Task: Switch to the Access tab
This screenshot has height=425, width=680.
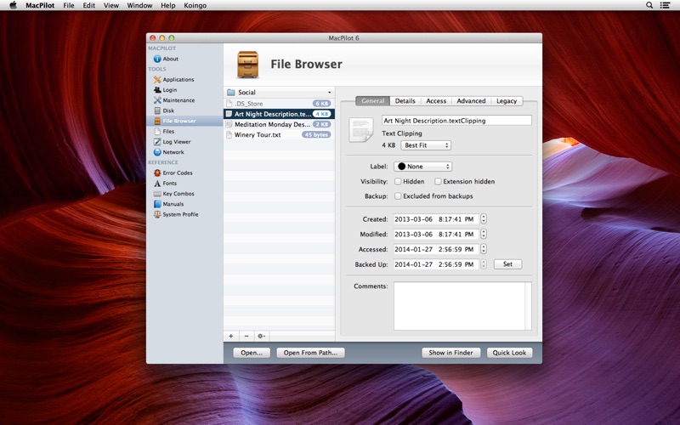Action: [x=436, y=101]
